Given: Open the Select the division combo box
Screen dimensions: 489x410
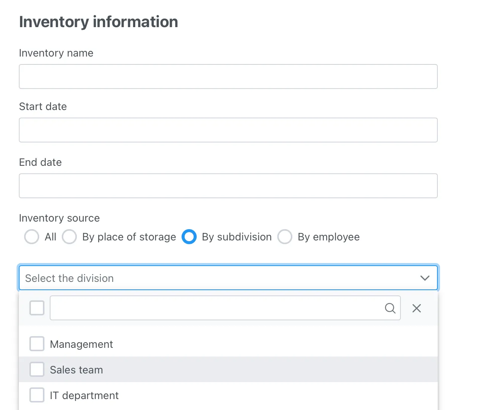Looking at the screenshot, I should [x=219, y=278].
